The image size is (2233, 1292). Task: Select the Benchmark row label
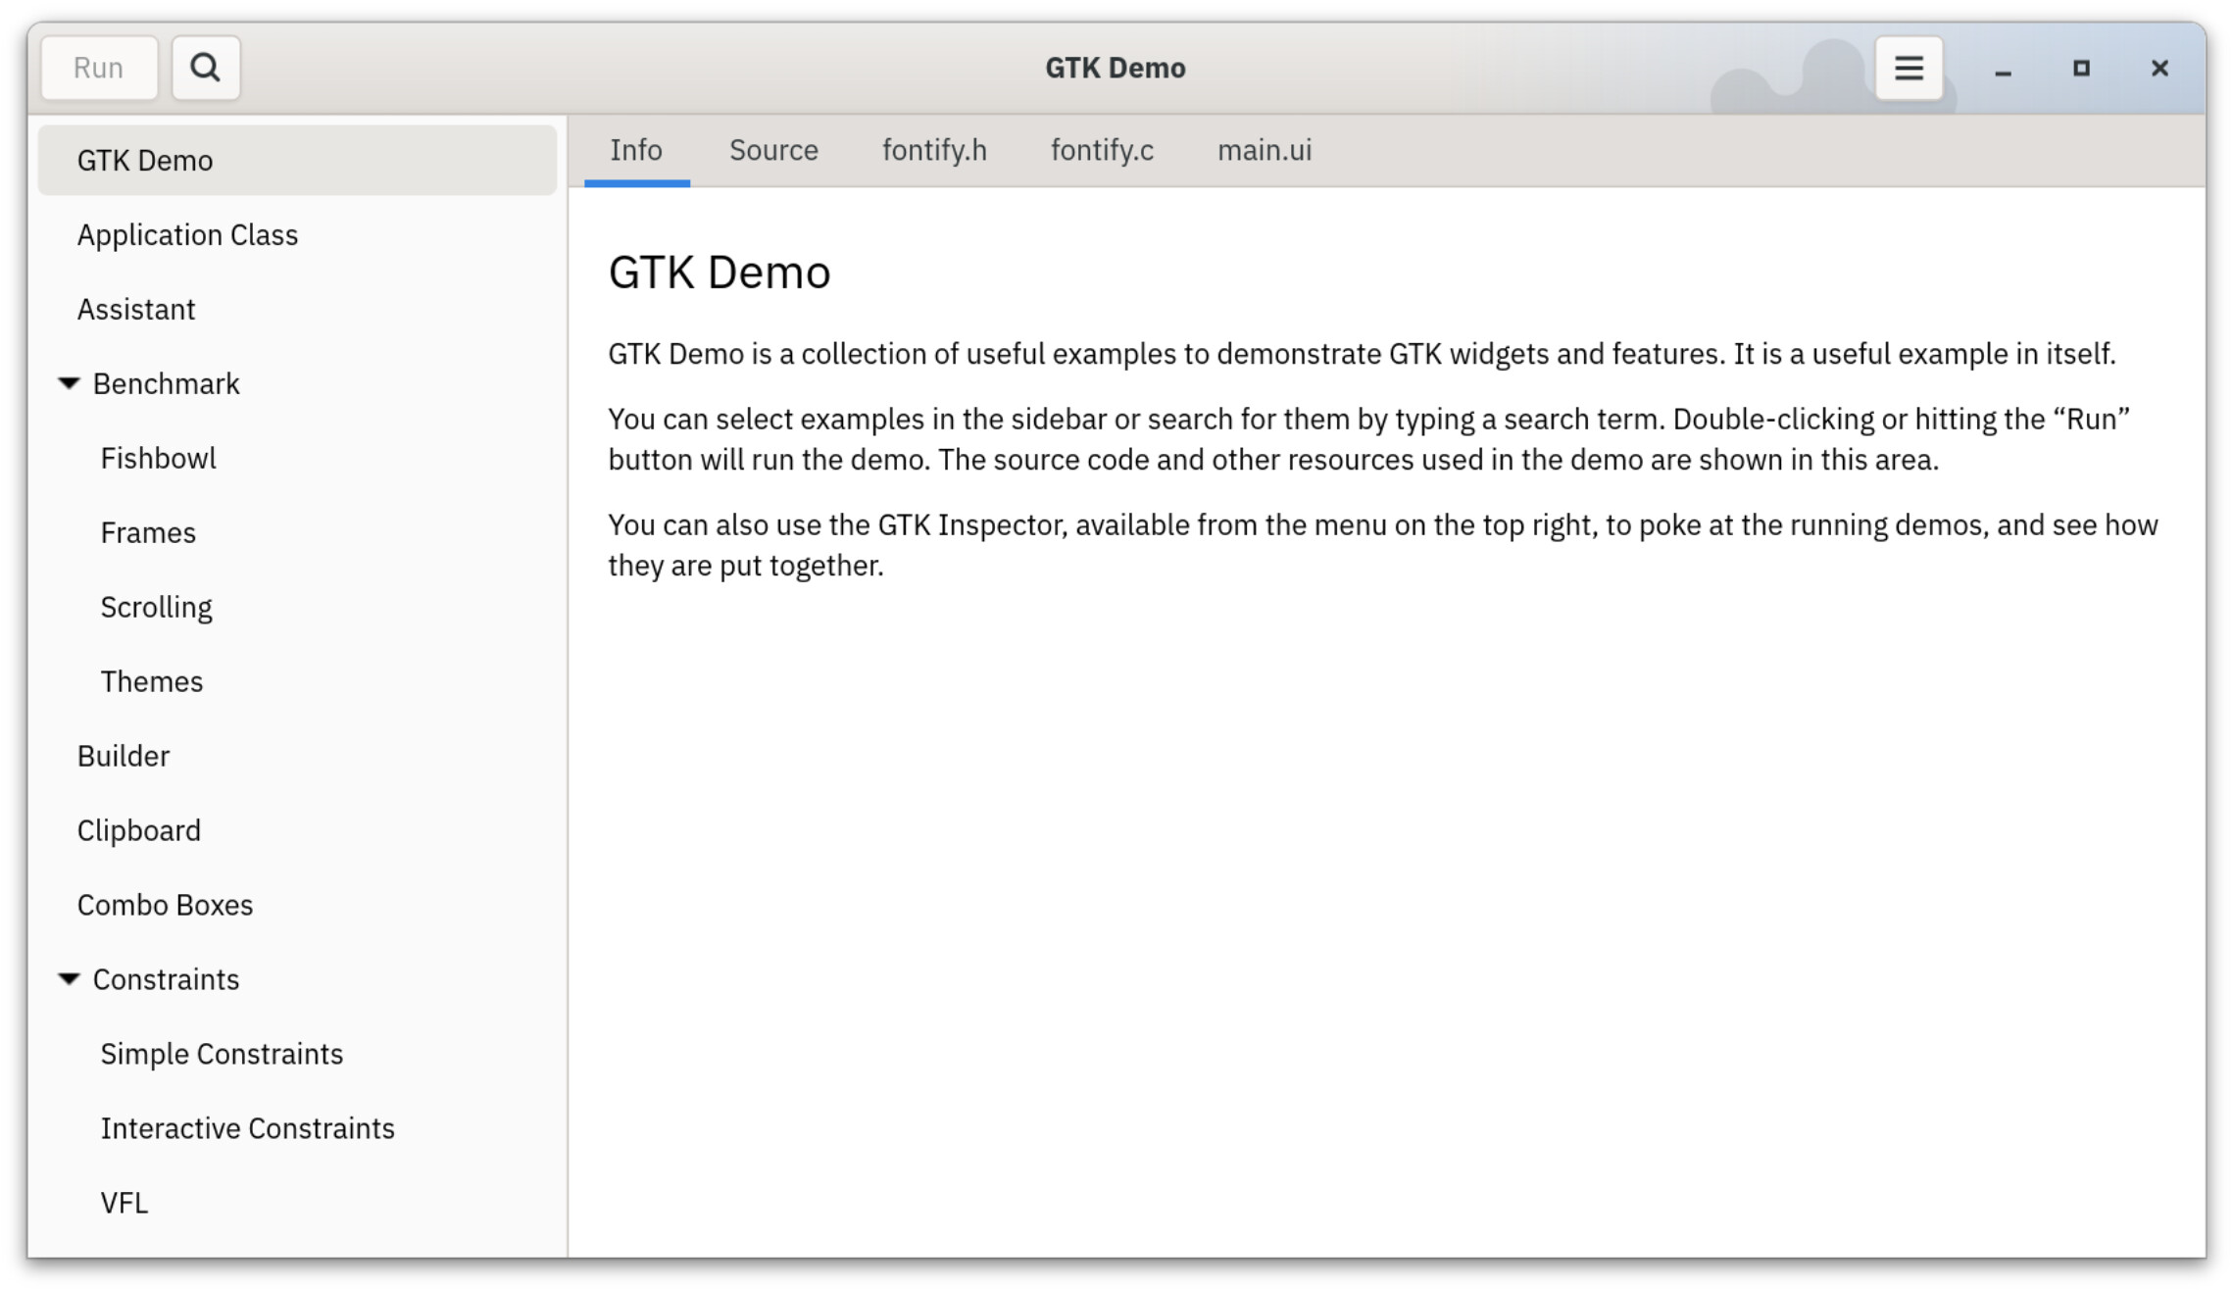[x=166, y=383]
